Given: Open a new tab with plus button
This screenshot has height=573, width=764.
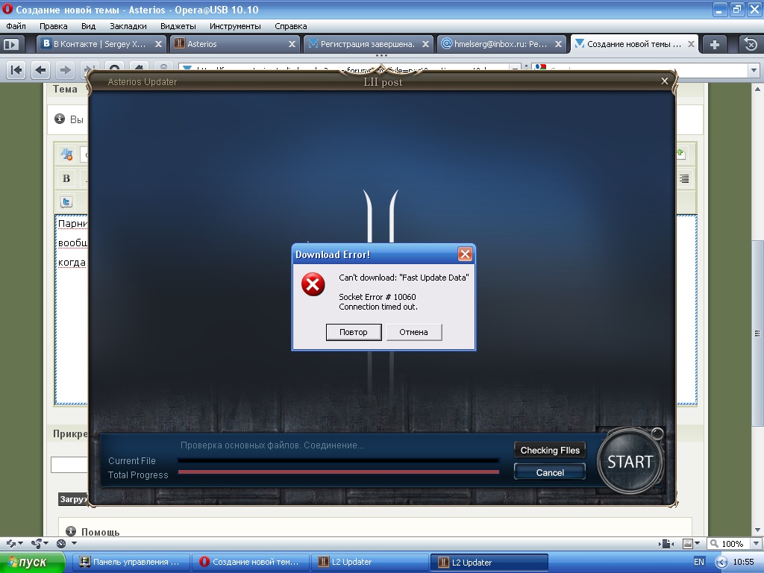Looking at the screenshot, I should tap(714, 44).
